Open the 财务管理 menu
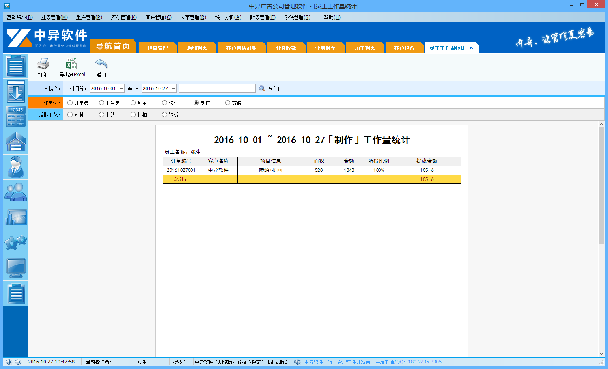The width and height of the screenshot is (608, 369). point(263,17)
